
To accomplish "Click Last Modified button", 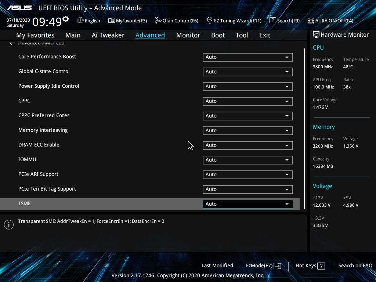I will [x=217, y=266].
